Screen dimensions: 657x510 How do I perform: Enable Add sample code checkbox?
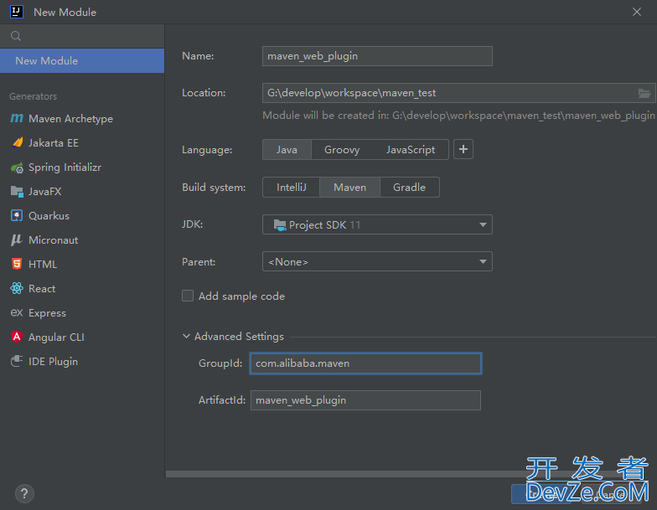tap(188, 296)
